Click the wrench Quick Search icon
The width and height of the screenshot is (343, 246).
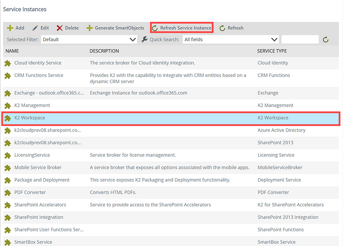144,39
